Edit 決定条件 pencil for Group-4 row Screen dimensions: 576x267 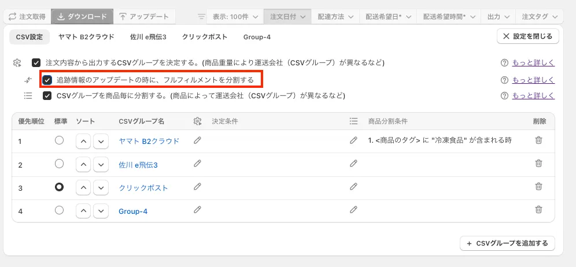click(x=197, y=210)
